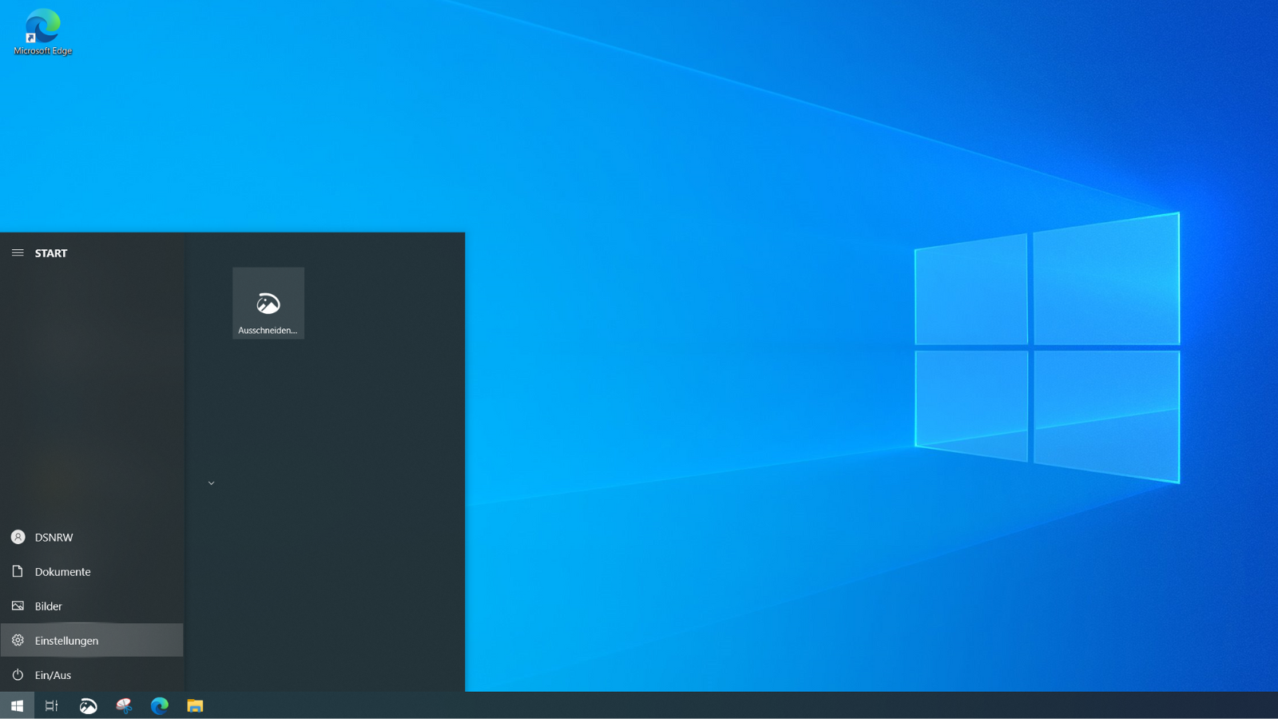Launch Microsoft Edge from the taskbar
This screenshot has width=1278, height=719.
coord(160,705)
